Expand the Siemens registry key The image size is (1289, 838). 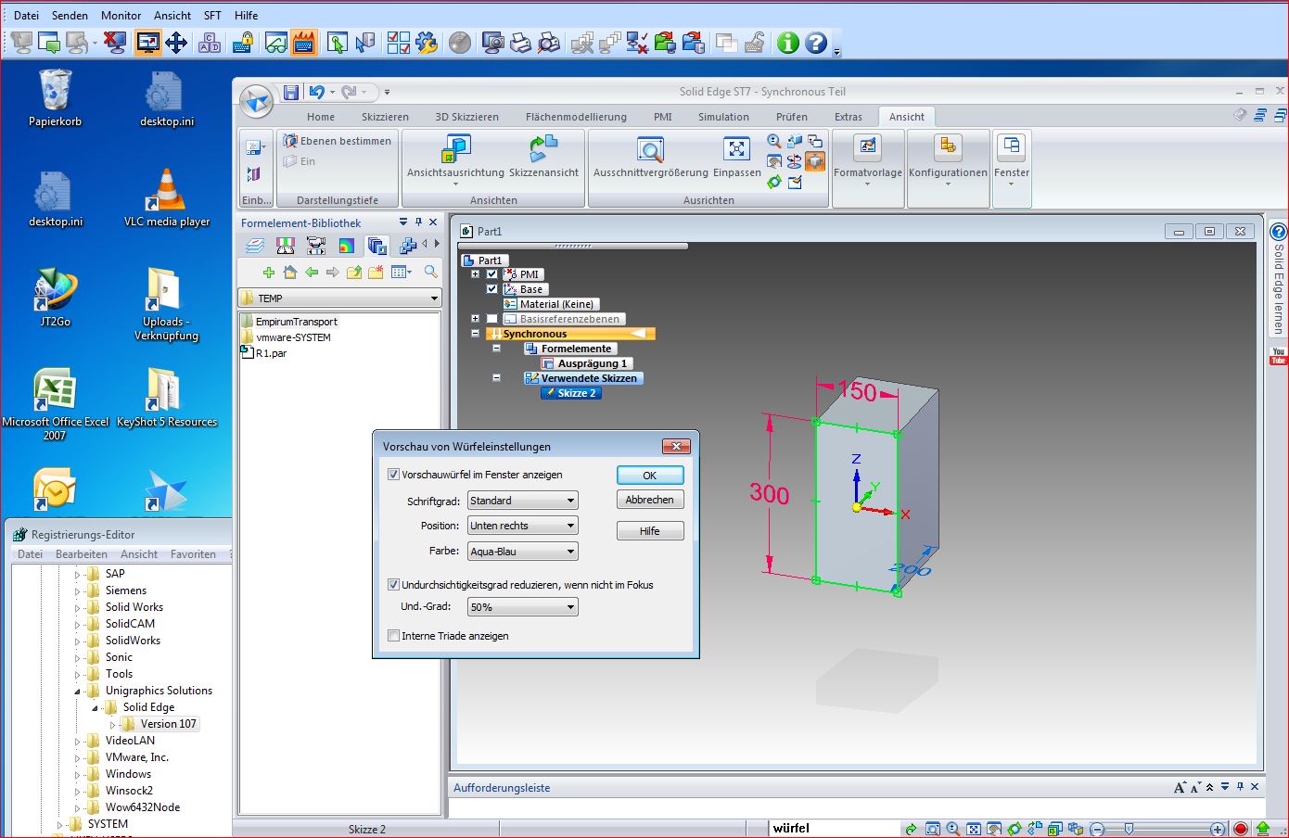point(78,590)
